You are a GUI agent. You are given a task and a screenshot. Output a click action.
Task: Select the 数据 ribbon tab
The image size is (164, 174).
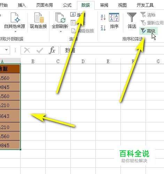pos(86,5)
